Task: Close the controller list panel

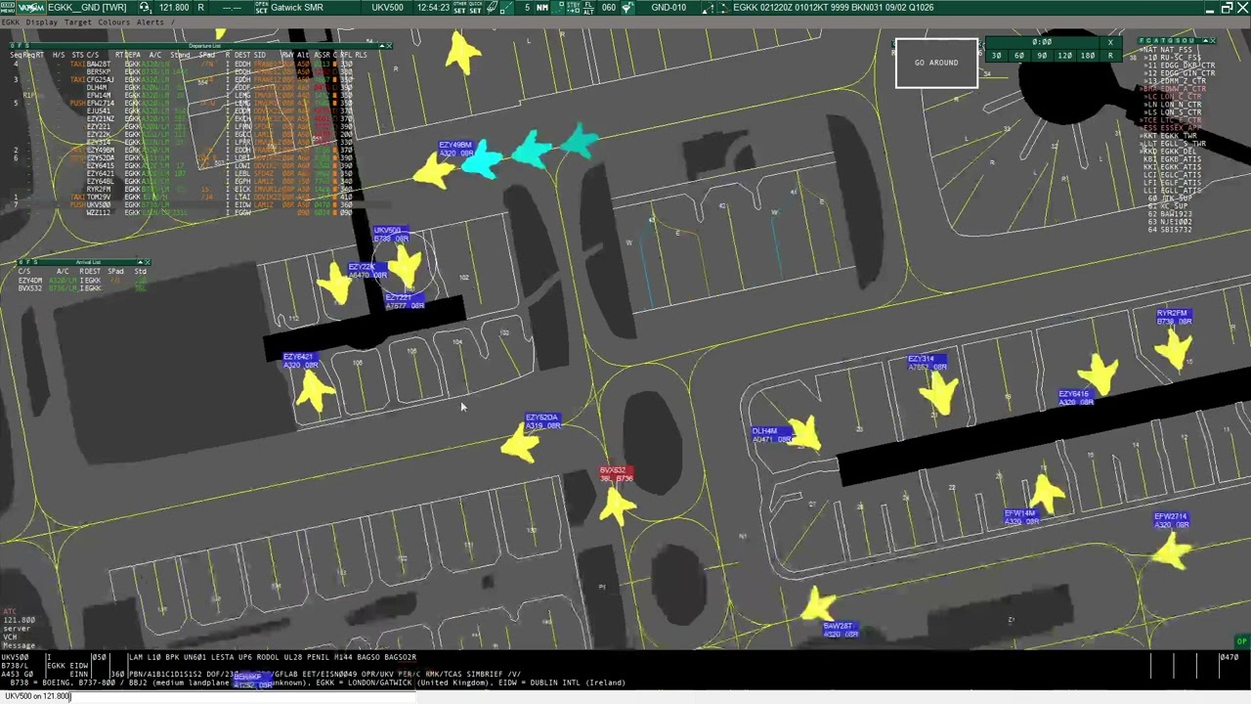Action: (x=1213, y=41)
